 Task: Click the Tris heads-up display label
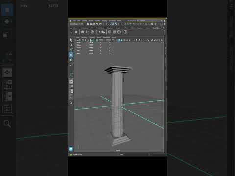[78, 51]
